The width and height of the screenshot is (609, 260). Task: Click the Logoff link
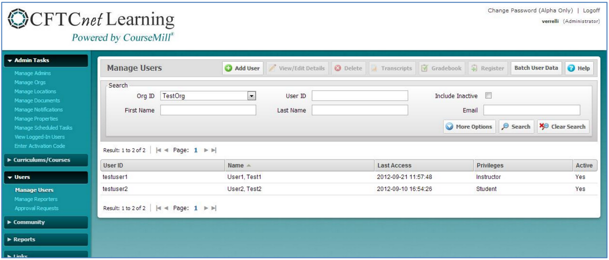591,11
